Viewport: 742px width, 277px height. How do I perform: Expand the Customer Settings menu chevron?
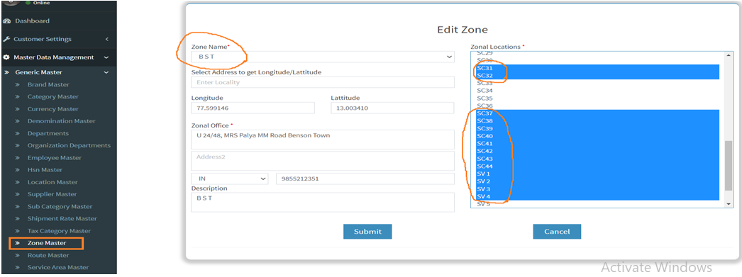(107, 39)
